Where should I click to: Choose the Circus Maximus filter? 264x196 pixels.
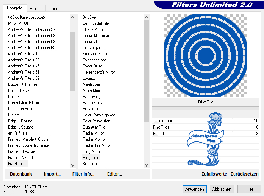(x=96, y=36)
